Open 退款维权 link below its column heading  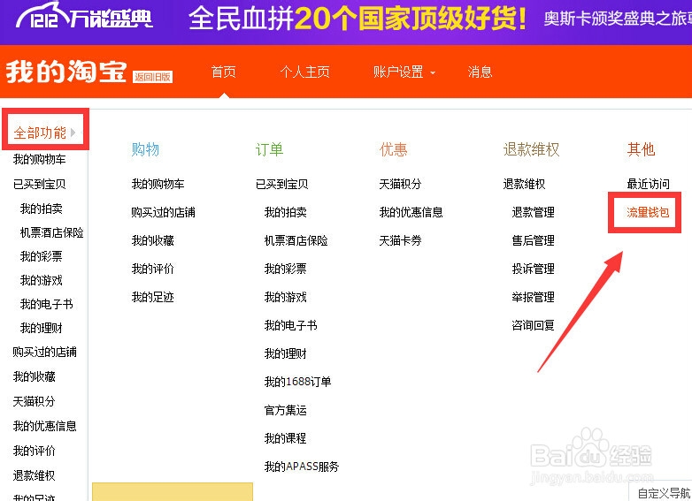(524, 184)
